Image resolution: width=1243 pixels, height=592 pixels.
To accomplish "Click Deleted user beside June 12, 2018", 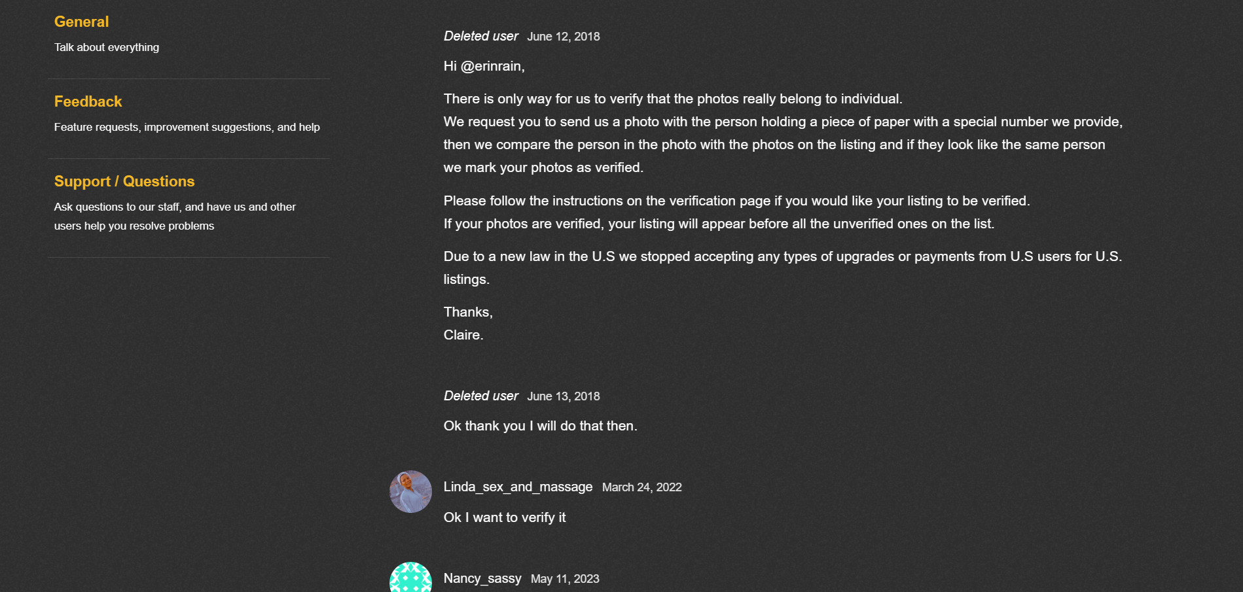I will (x=481, y=36).
